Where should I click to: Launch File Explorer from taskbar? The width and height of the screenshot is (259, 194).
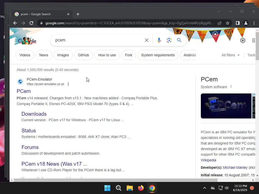click(130, 188)
